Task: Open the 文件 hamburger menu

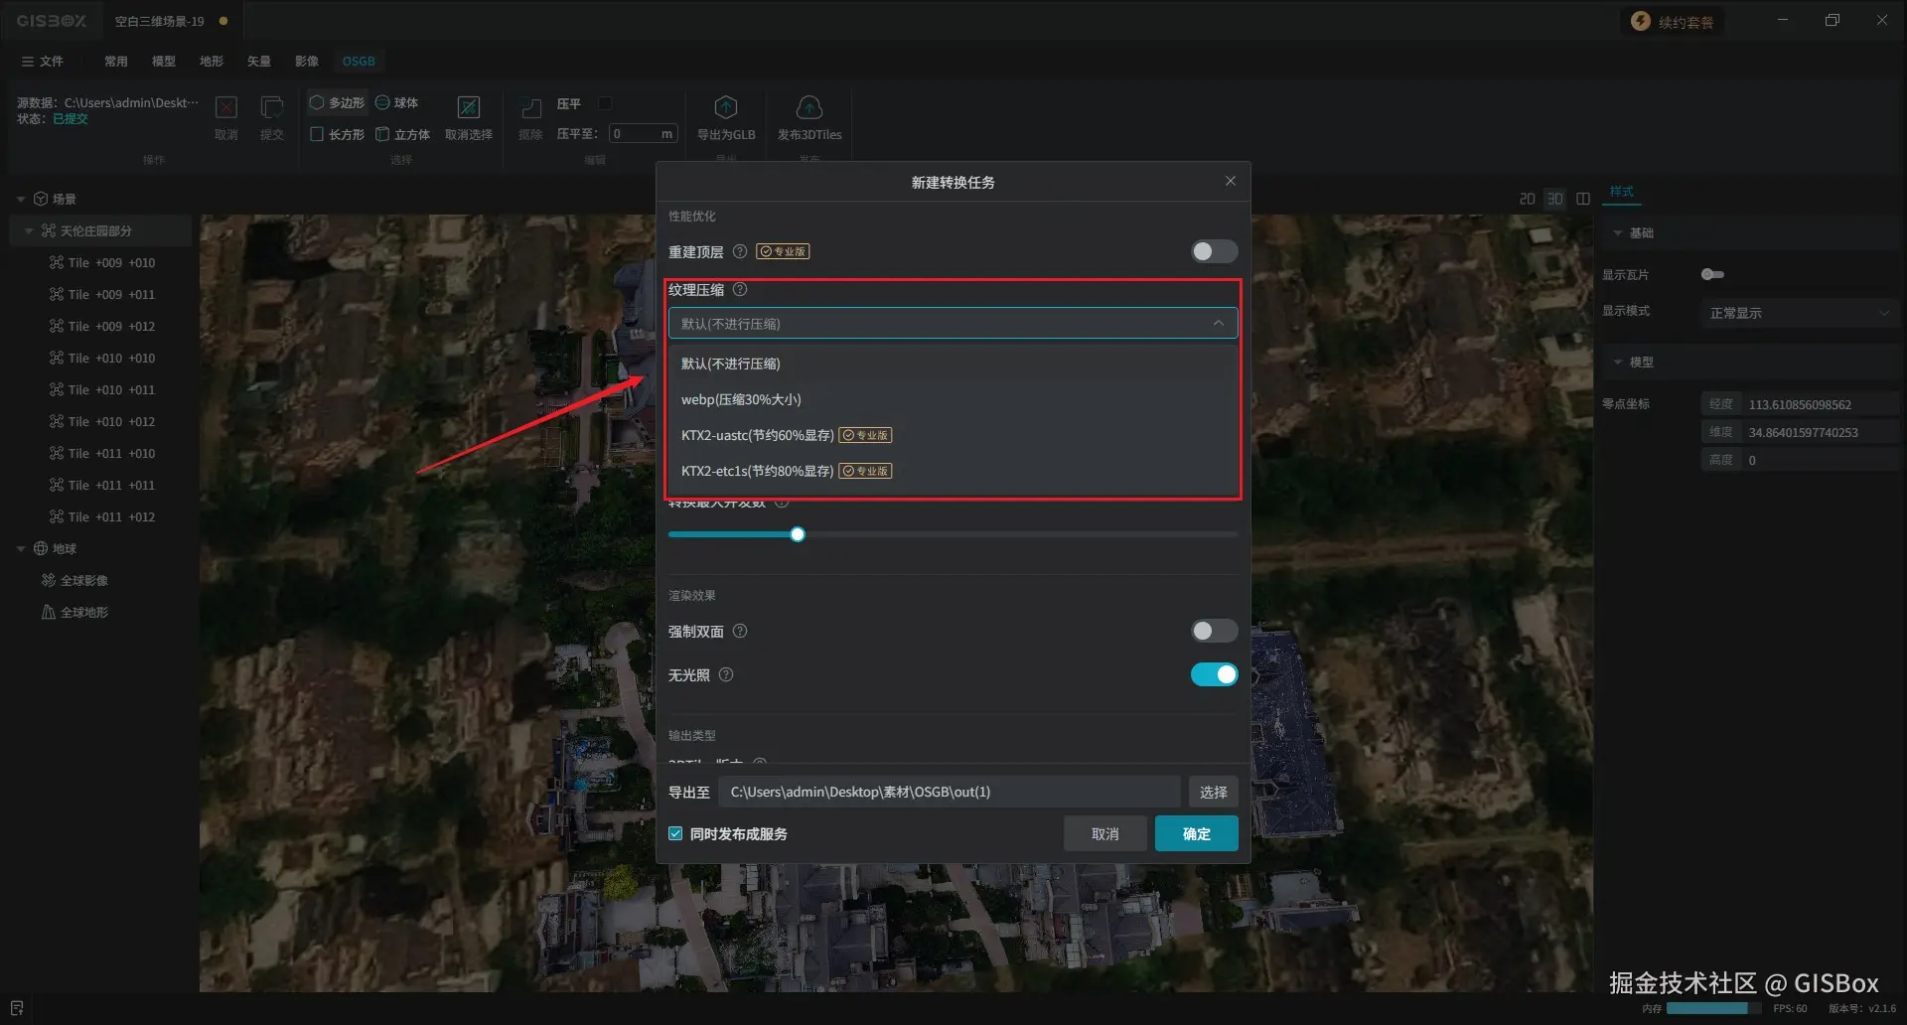Action: [x=43, y=61]
